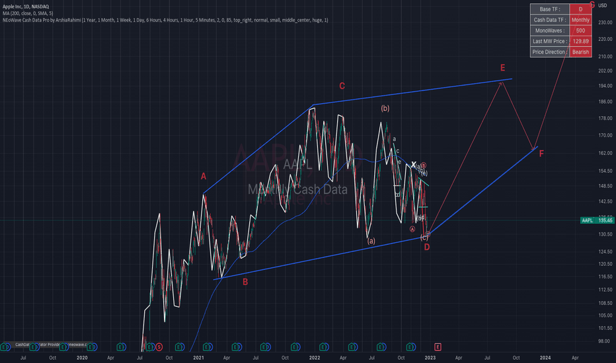
Task: Open the earnings marker for February 2020
Action: click(91, 347)
